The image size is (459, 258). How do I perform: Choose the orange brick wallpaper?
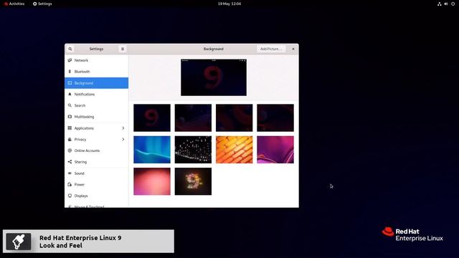(235, 150)
